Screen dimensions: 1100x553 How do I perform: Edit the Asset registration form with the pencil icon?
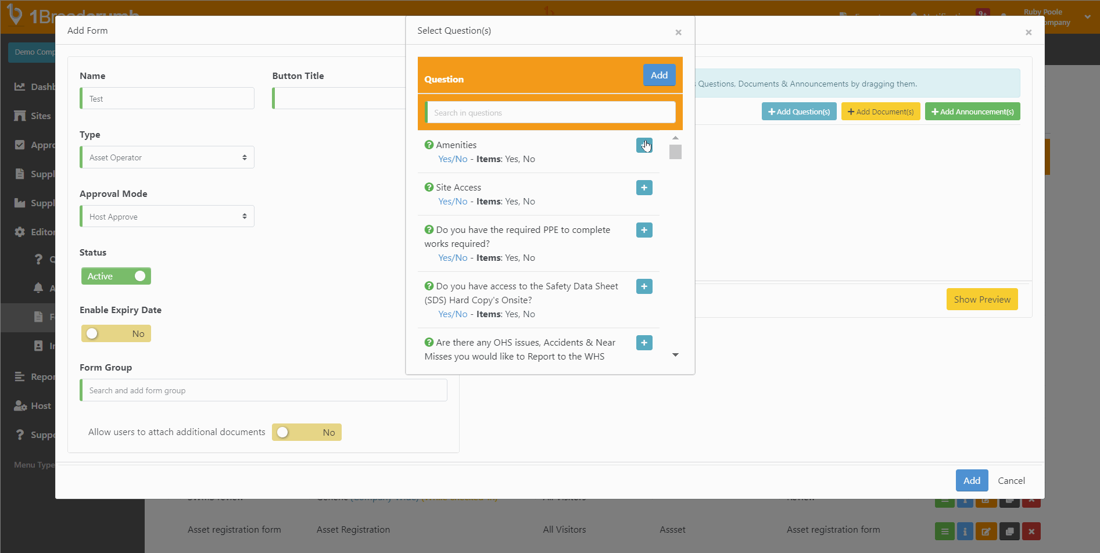click(986, 530)
